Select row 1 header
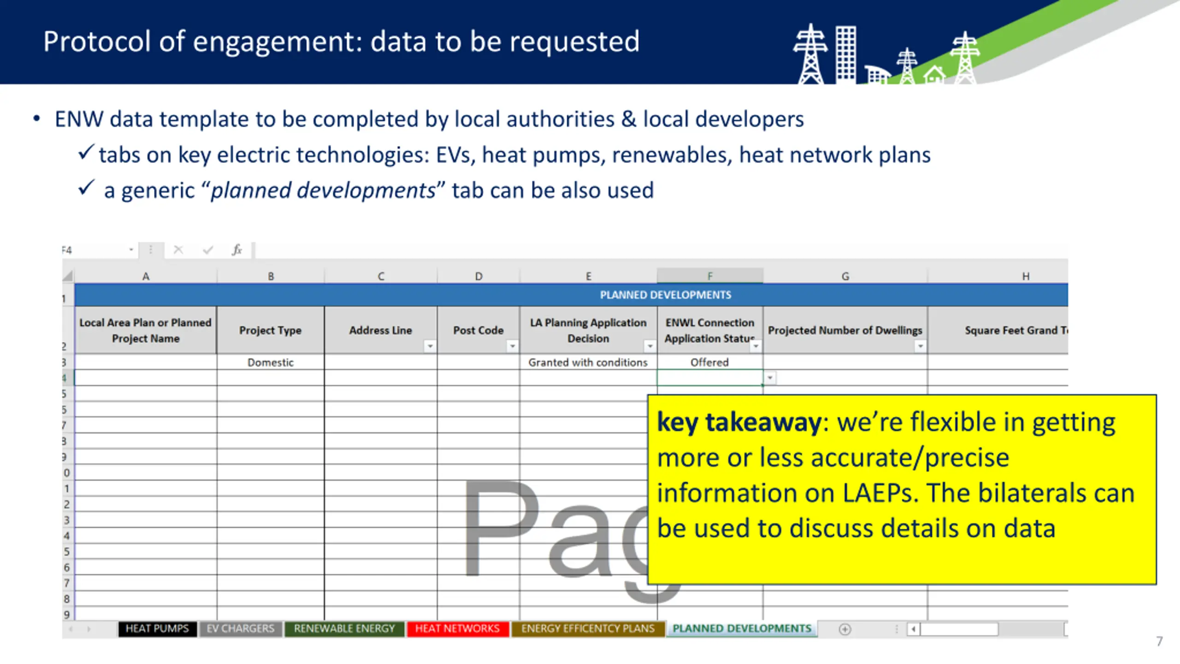Screen dimensions: 1180x664 [68, 296]
